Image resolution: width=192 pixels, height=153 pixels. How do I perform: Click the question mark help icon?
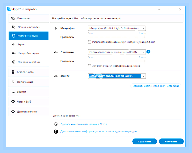(x=56, y=131)
